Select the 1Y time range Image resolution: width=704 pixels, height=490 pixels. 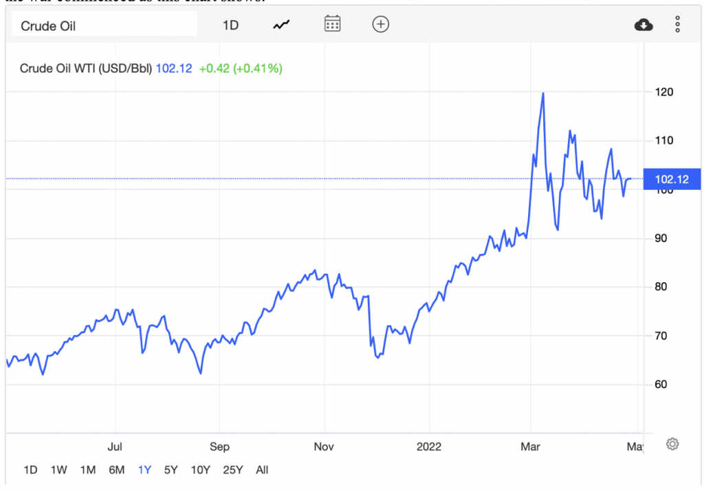point(144,470)
